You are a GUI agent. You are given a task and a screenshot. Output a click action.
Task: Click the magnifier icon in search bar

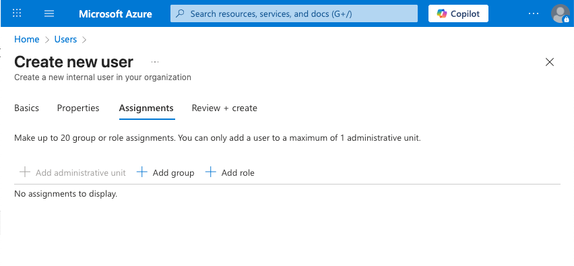[180, 14]
